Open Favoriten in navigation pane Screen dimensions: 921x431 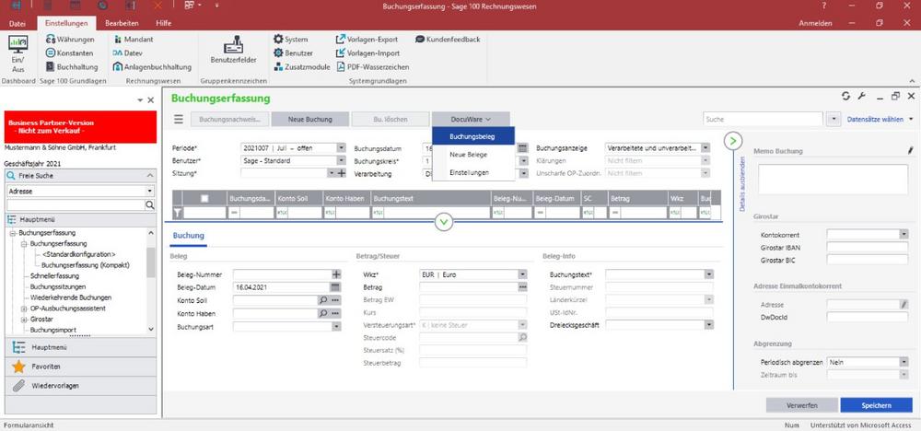click(80, 367)
